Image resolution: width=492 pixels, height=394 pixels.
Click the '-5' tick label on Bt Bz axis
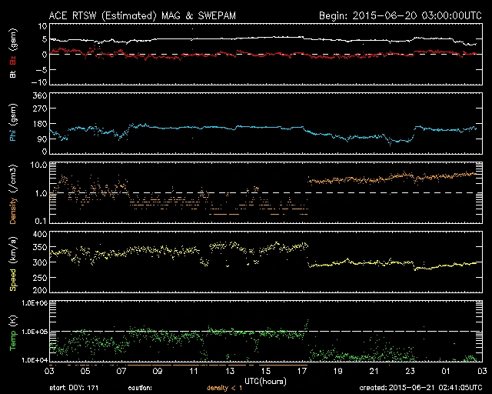[x=42, y=69]
